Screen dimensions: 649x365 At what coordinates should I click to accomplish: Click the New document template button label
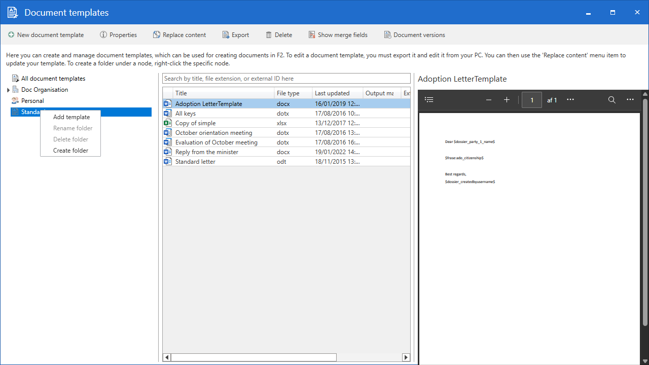coord(50,35)
